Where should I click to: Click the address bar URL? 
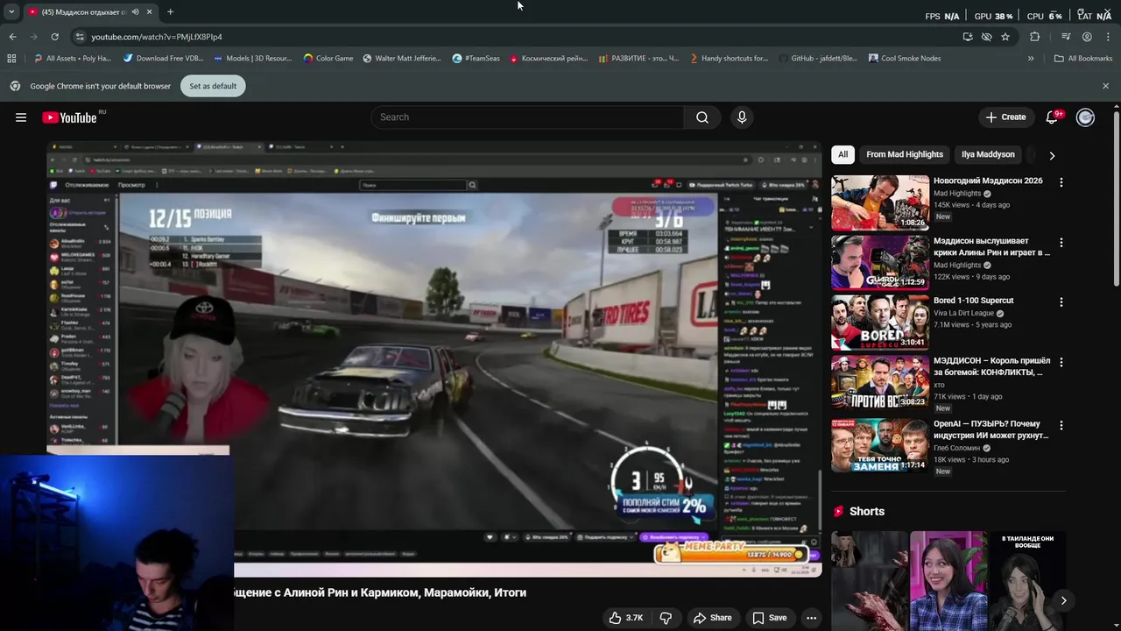pyautogui.click(x=157, y=37)
